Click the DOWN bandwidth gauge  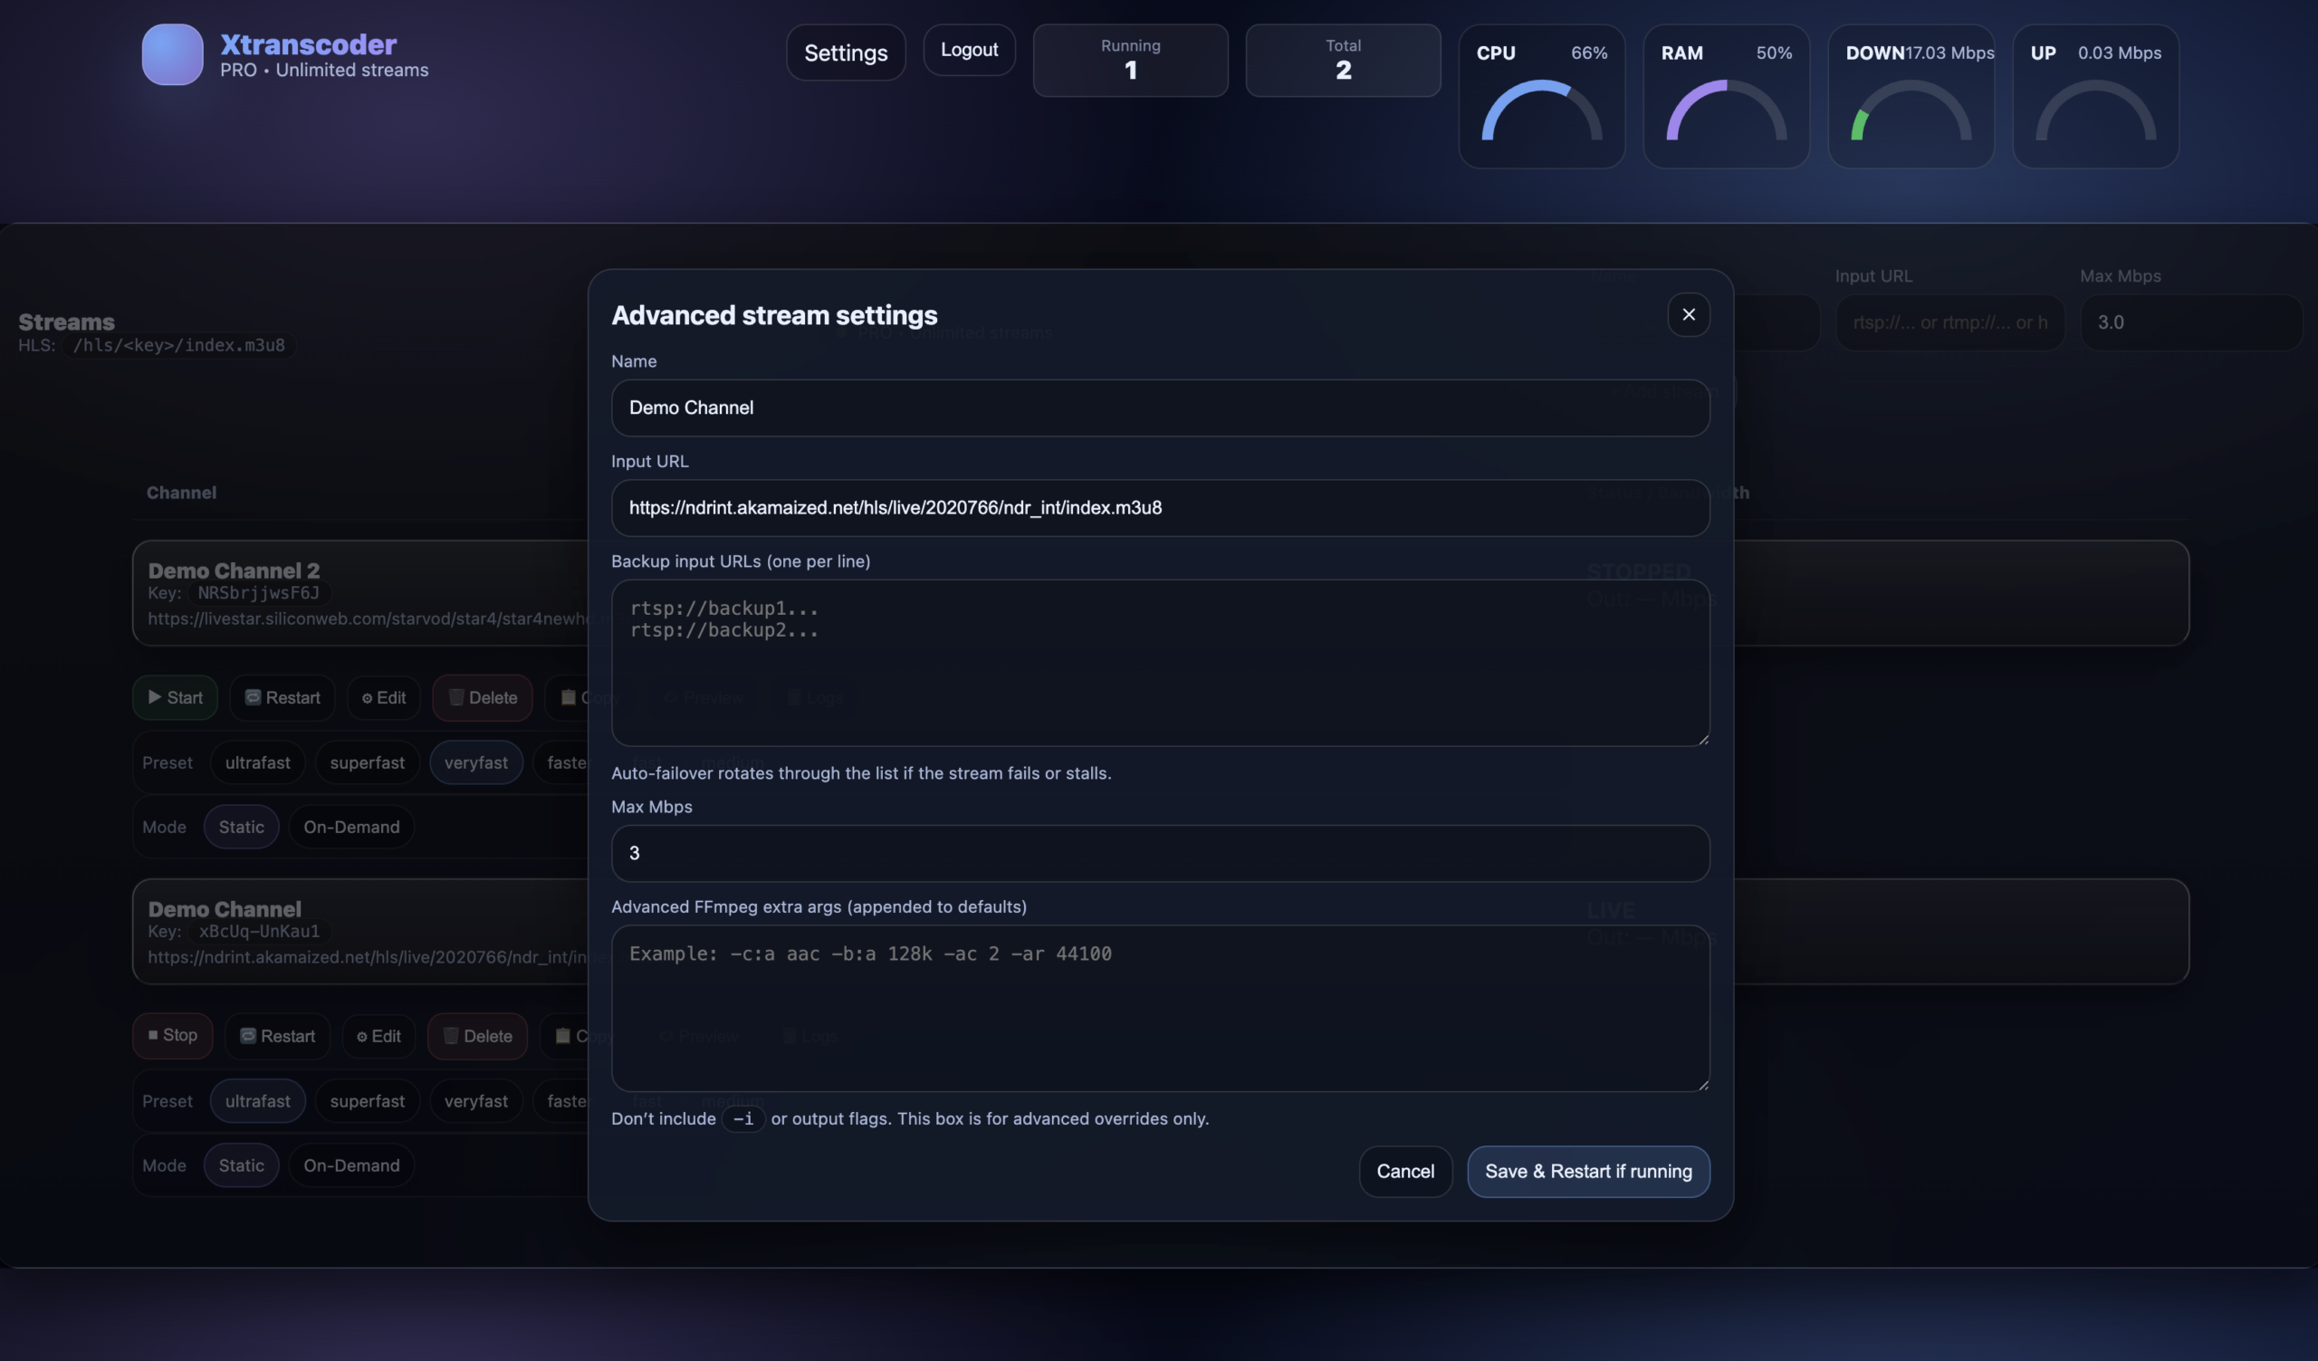1911,97
